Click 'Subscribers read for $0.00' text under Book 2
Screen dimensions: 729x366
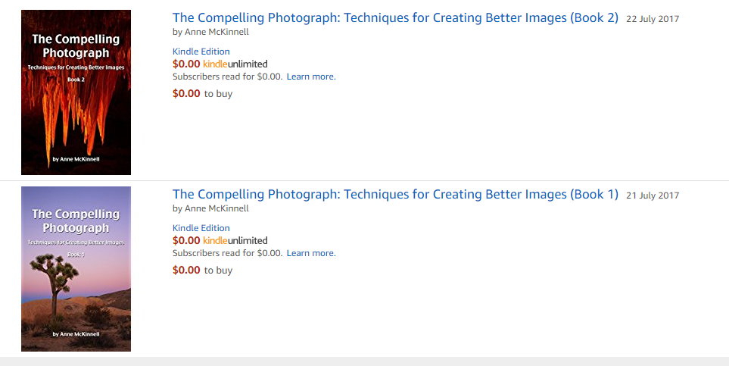(227, 77)
